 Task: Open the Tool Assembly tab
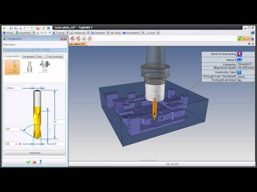click(x=55, y=56)
